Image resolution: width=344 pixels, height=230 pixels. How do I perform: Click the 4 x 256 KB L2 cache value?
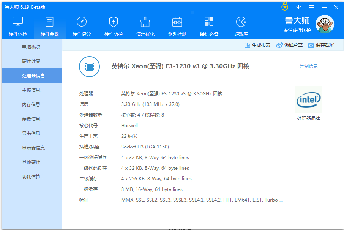click(156, 179)
